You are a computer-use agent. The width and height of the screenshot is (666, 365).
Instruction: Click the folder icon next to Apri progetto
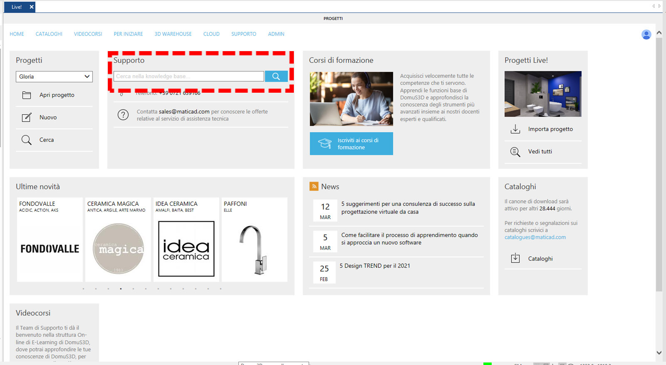(x=27, y=95)
